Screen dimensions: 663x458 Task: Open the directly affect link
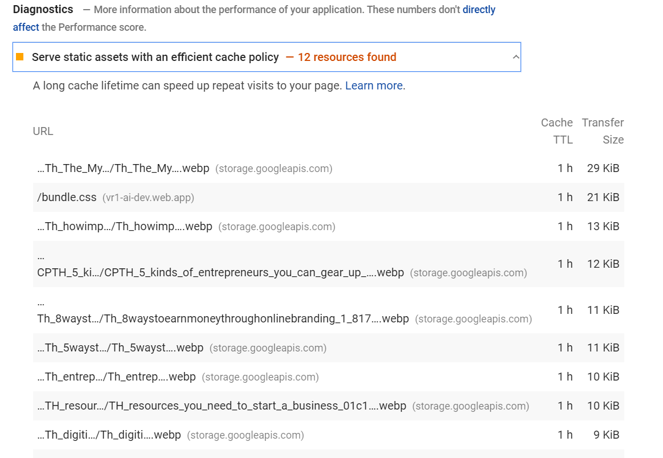tap(478, 9)
